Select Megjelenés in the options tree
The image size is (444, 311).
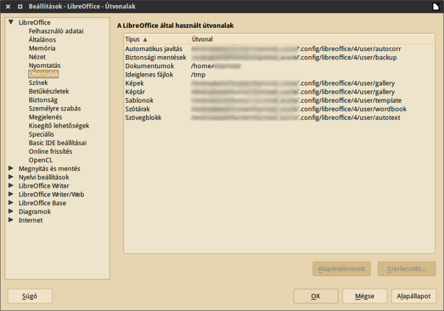46,117
